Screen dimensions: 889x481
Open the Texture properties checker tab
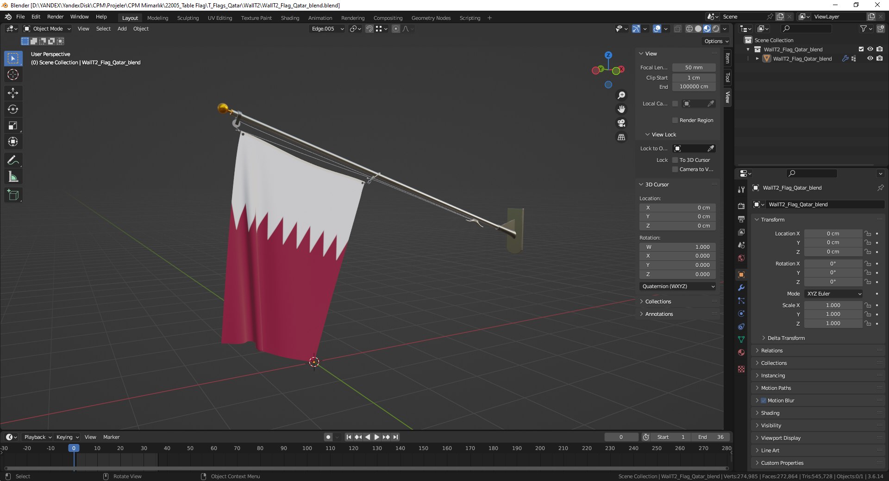pos(741,369)
